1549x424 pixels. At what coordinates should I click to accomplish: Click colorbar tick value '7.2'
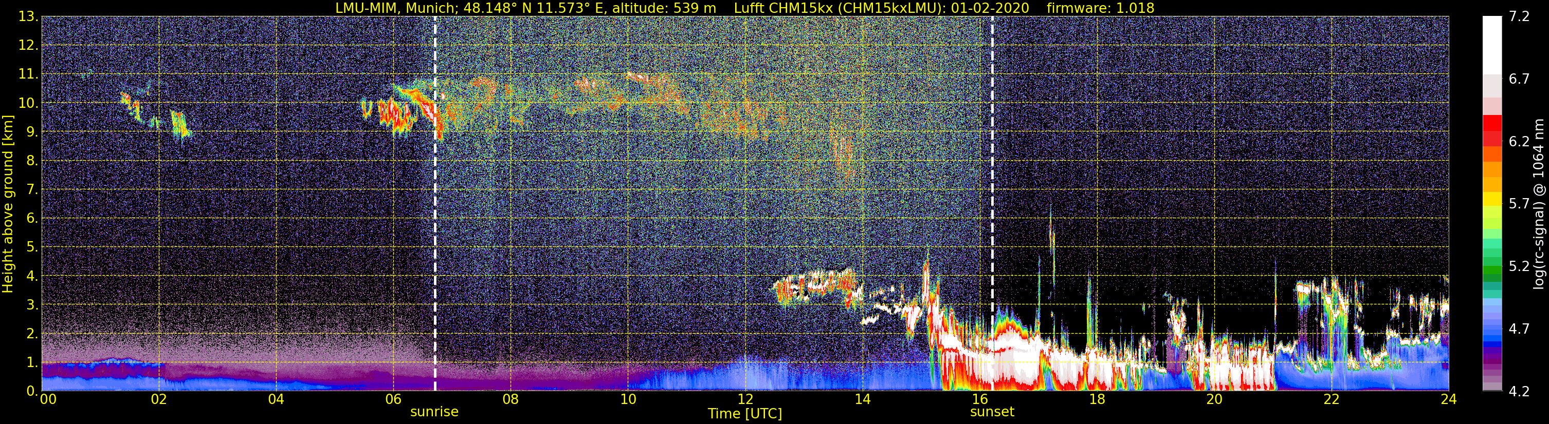pyautogui.click(x=1519, y=17)
